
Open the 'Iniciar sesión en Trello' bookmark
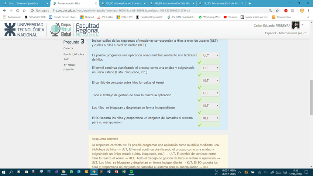point(255,17)
